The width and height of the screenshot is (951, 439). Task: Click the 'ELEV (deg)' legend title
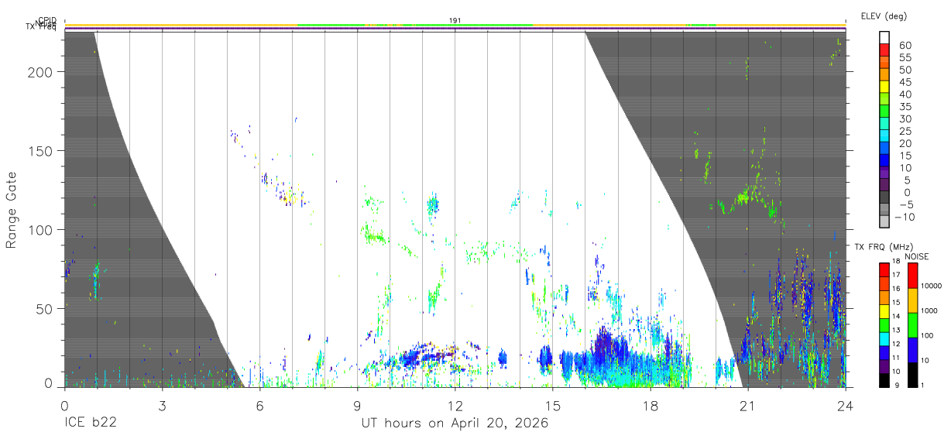click(x=884, y=16)
